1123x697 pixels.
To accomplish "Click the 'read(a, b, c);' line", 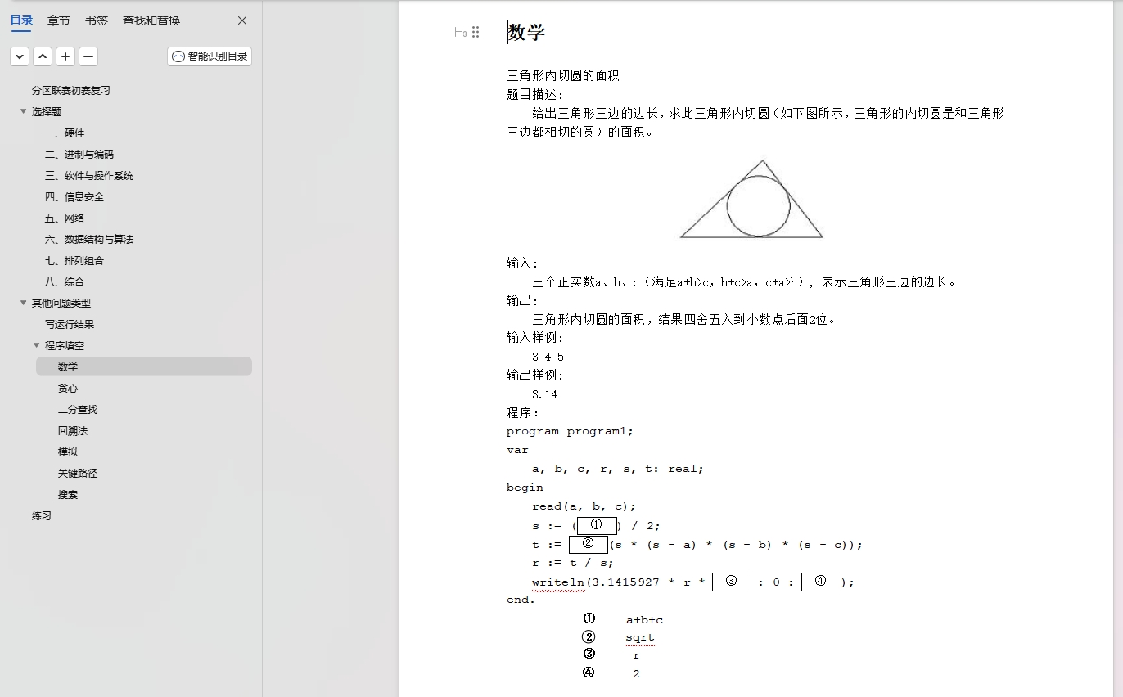I will coord(584,506).
